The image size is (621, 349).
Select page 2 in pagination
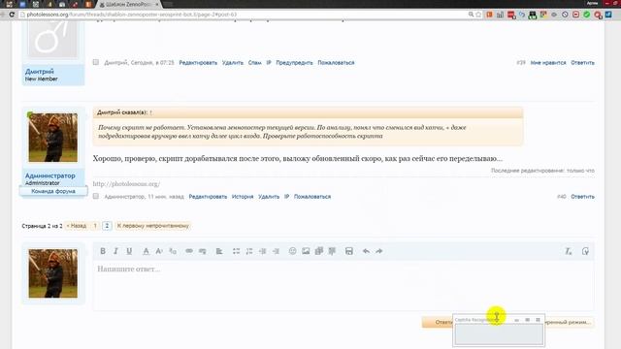(x=107, y=226)
